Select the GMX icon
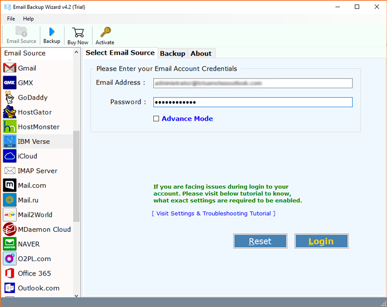The height and width of the screenshot is (307, 387). [10, 83]
